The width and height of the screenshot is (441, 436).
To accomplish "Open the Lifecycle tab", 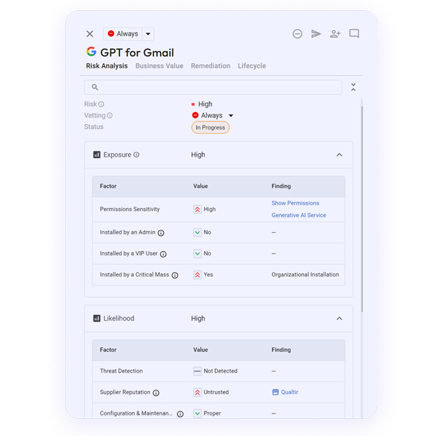I will tap(252, 66).
